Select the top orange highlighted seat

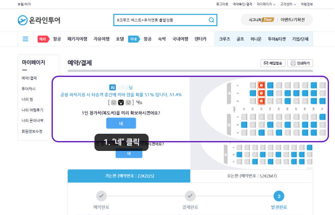pos(262,85)
